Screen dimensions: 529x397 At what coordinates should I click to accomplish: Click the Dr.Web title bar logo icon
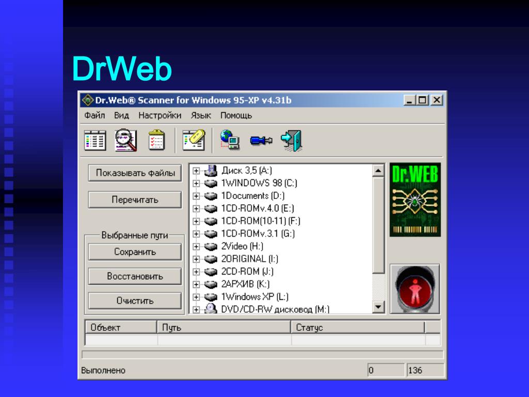(88, 100)
